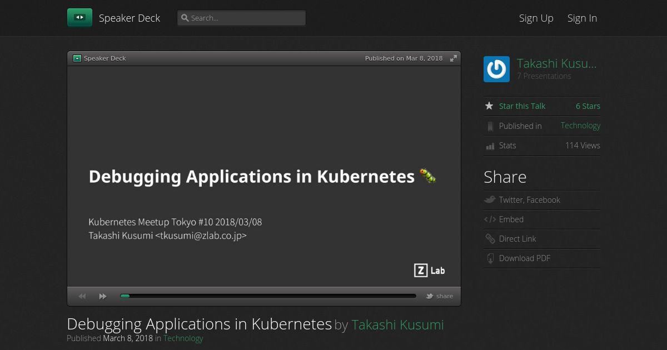Click the slide progress bar
This screenshot has width=667, height=350.
click(x=268, y=296)
